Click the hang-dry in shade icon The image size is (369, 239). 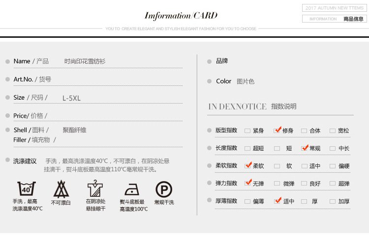click(x=95, y=189)
